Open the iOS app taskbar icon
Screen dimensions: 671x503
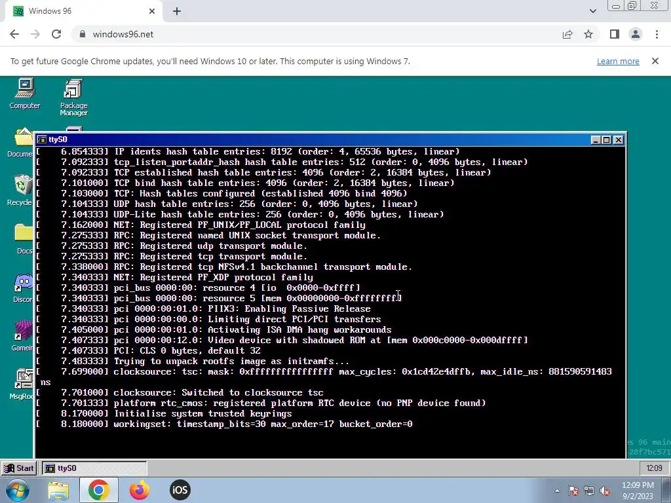coord(180,490)
